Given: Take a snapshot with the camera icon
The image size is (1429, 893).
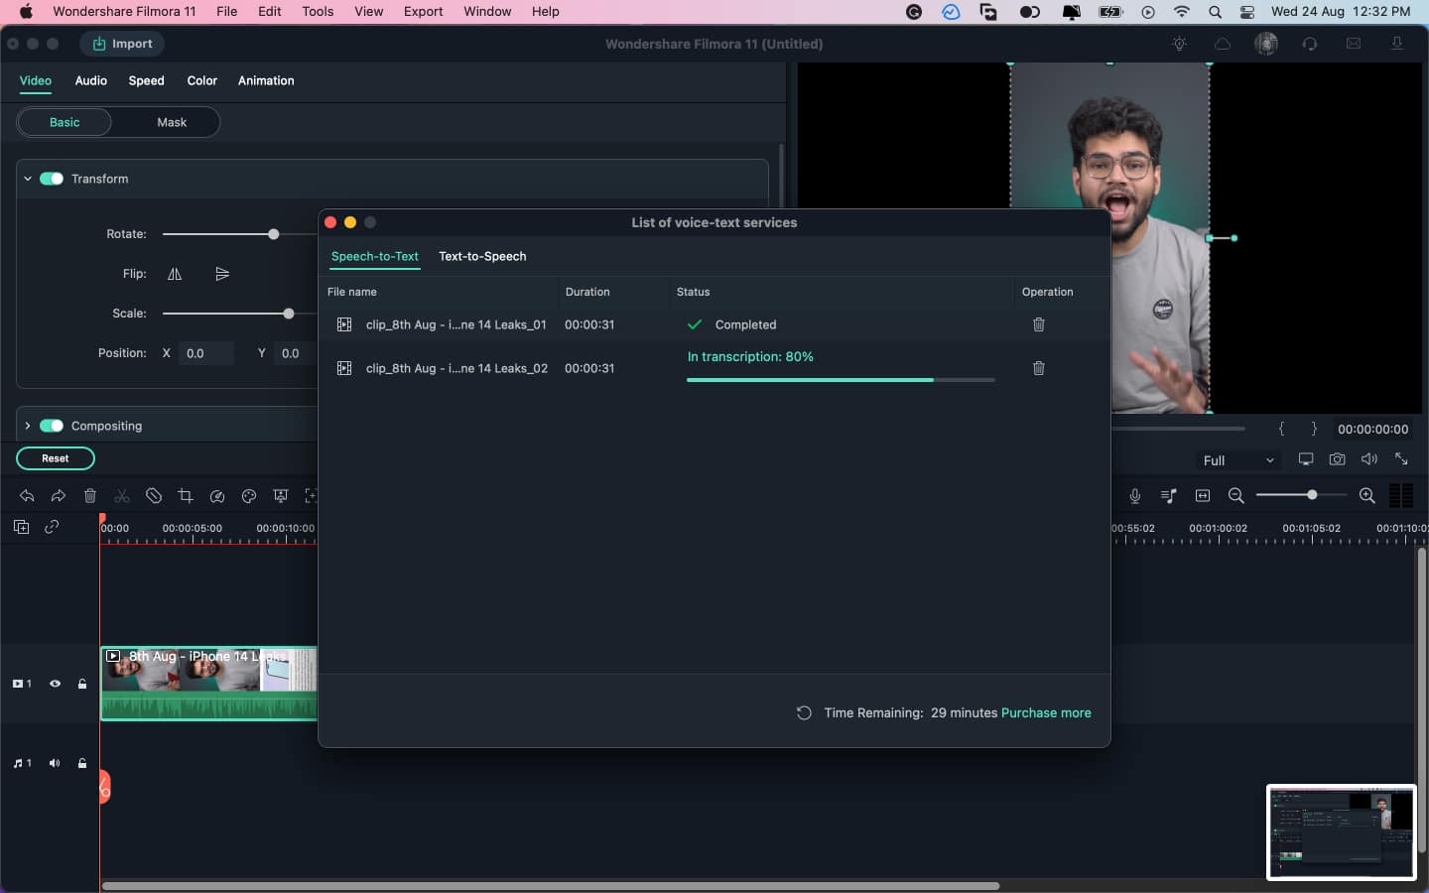Looking at the screenshot, I should click(x=1338, y=459).
